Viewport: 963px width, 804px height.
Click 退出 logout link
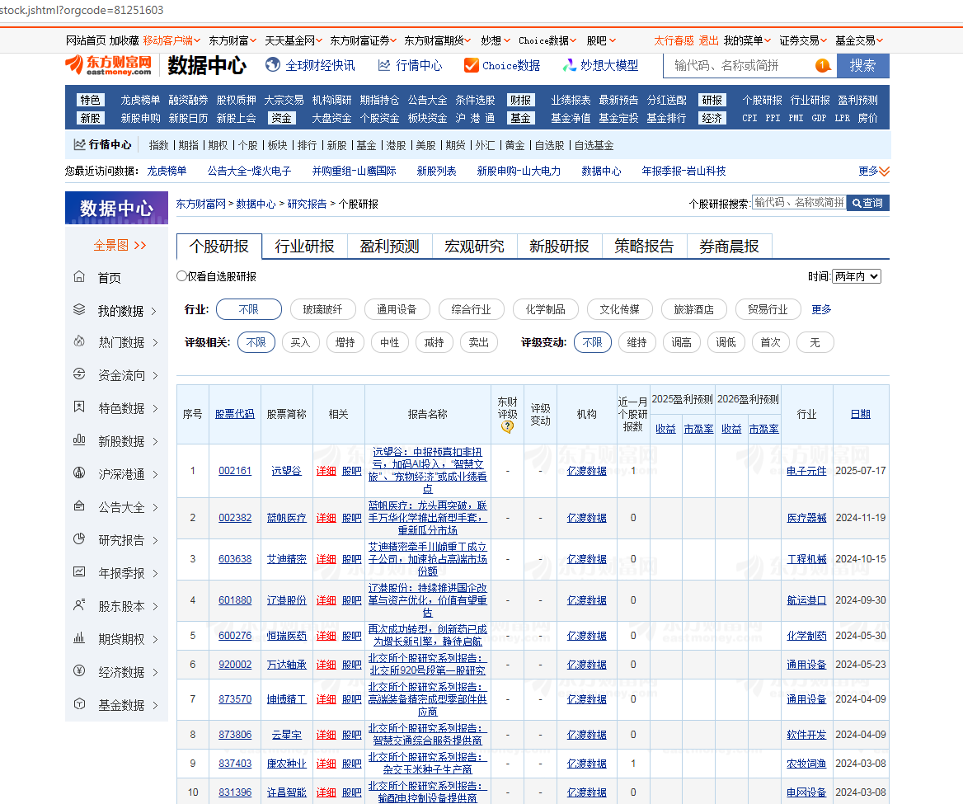coord(709,40)
